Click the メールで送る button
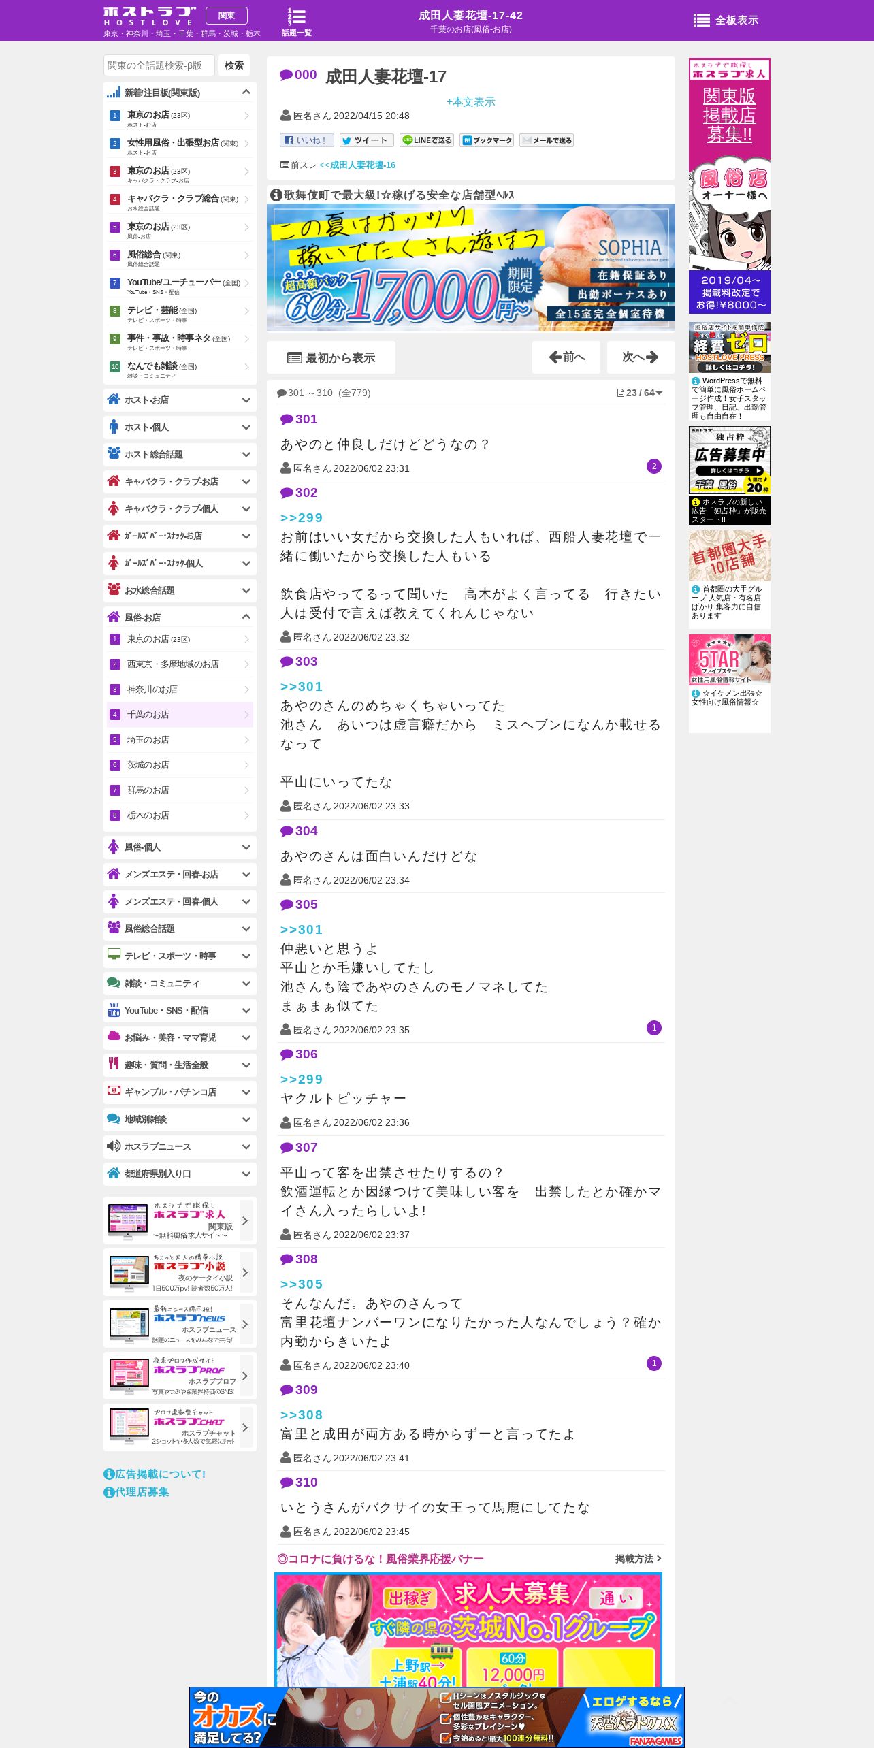The height and width of the screenshot is (1748, 874). click(x=546, y=140)
